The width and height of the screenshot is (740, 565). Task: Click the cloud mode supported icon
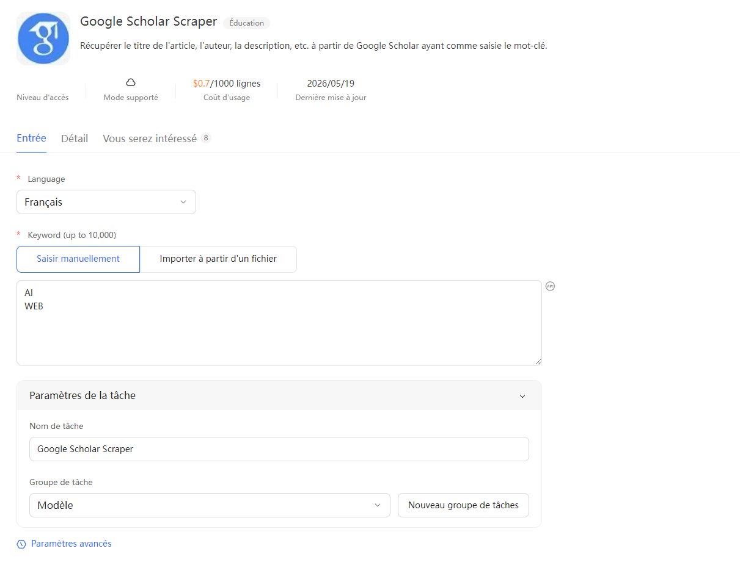[131, 82]
